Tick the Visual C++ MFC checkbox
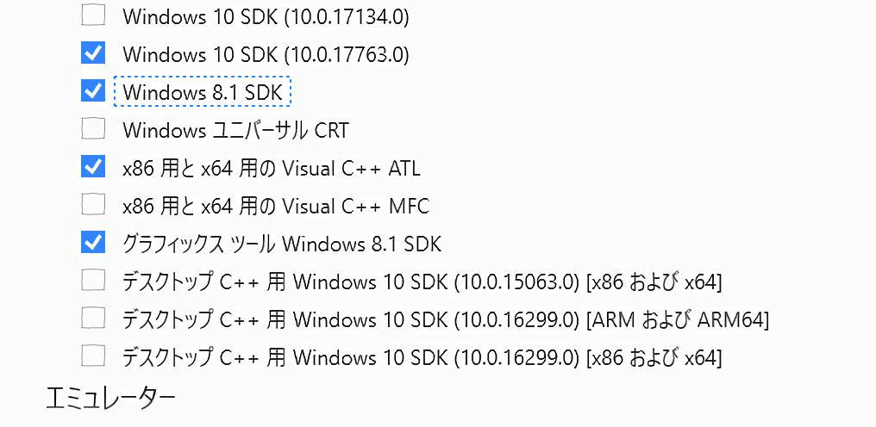876x427 pixels. coord(93,205)
